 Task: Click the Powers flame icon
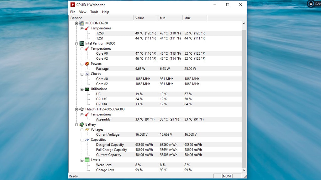[87, 64]
